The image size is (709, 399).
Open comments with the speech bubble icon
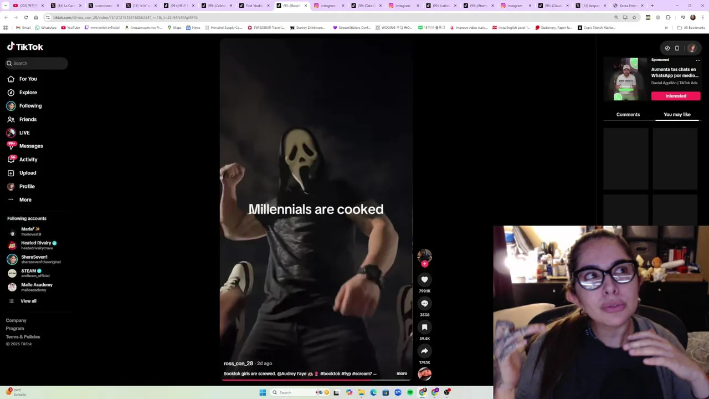pos(424,304)
